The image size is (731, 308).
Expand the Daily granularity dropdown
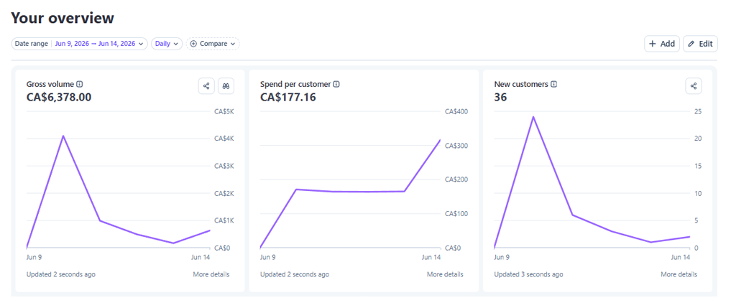pos(167,44)
